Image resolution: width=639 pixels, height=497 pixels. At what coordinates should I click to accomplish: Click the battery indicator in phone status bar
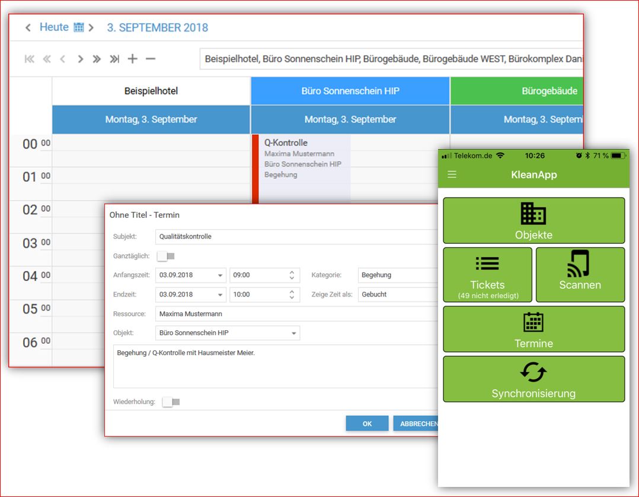click(x=618, y=156)
